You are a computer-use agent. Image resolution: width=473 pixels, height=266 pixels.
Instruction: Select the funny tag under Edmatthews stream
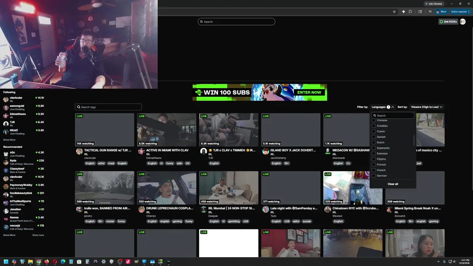click(170, 163)
